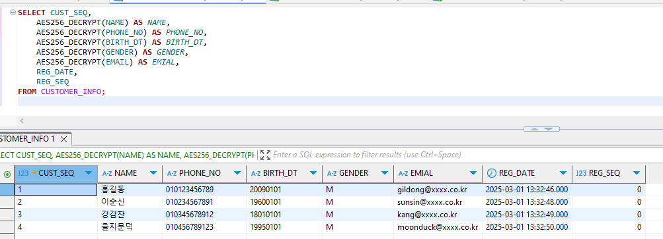The height and width of the screenshot is (239, 663).
Task: Click CUSTOMER_INFO table name in the SQL editor
Action: [70, 92]
